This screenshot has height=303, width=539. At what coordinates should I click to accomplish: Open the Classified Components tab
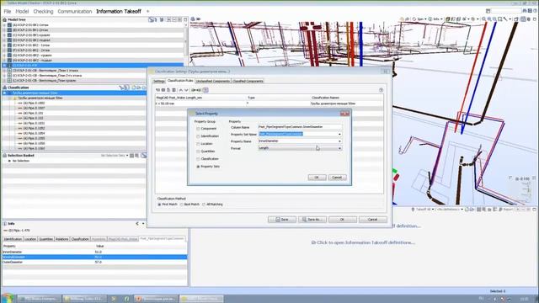(248, 81)
